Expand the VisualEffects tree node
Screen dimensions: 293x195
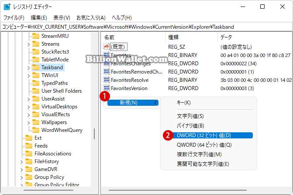click(28, 115)
